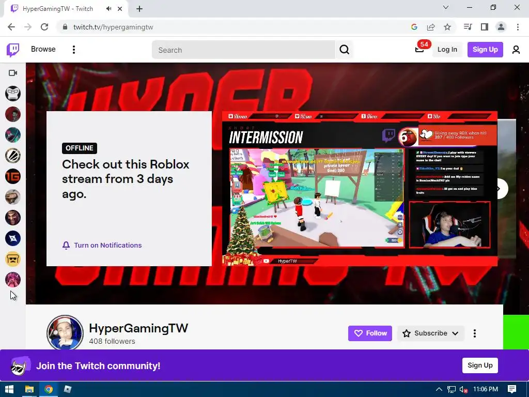
Task: Open the dark blue star logo channel avatar
Action: [13, 238]
